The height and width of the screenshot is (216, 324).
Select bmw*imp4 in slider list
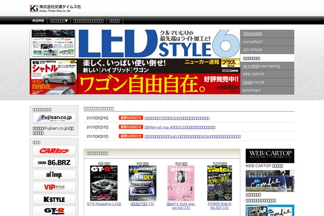267,90
